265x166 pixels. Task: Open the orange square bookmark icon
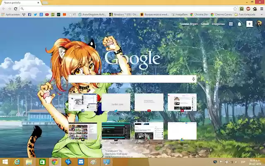pyautogui.click(x=65, y=15)
